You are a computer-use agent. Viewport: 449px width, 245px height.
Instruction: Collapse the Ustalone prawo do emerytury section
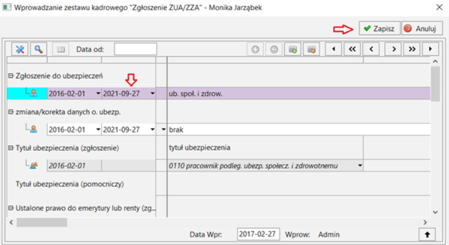tap(11, 208)
